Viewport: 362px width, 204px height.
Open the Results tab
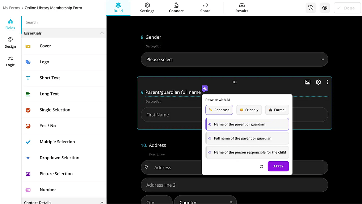242,8
